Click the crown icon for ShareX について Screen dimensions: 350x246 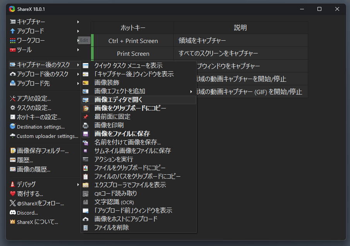point(13,222)
